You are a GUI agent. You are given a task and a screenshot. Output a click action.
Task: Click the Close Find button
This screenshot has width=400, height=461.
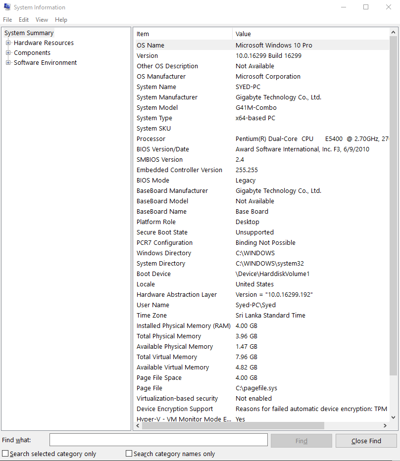(x=366, y=441)
